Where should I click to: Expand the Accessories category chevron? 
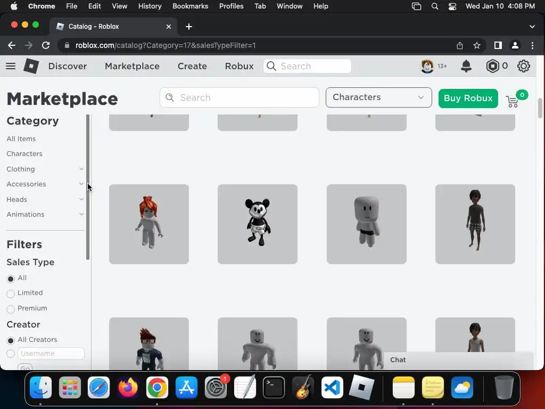[81, 184]
